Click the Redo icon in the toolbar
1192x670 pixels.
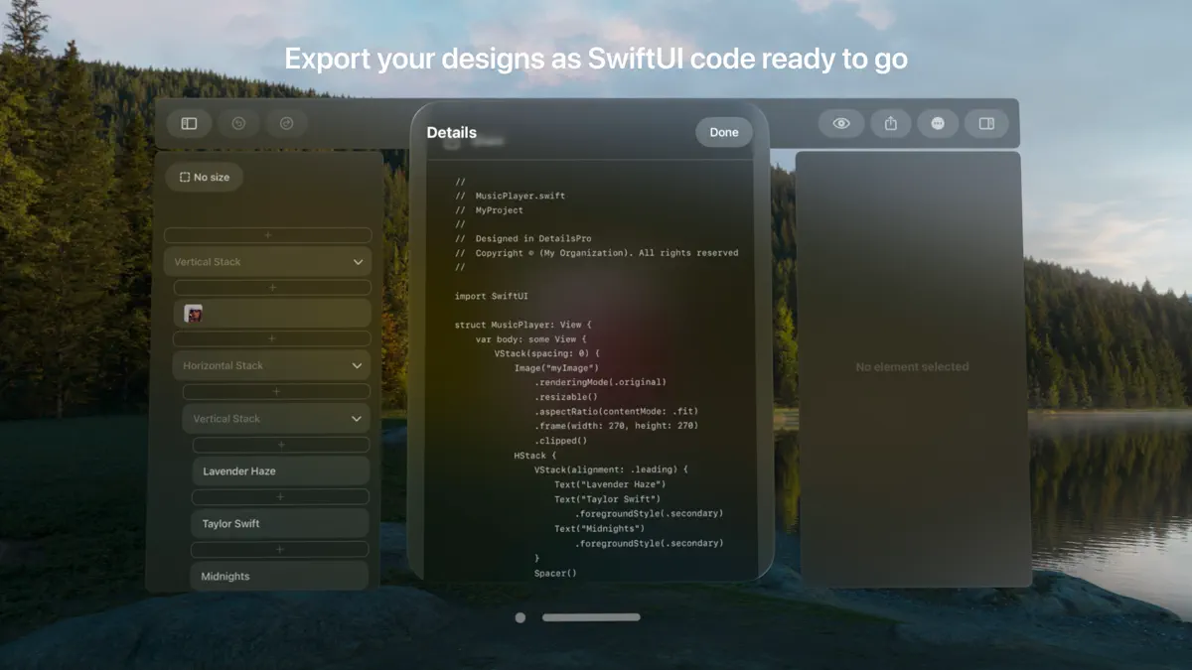[285, 123]
